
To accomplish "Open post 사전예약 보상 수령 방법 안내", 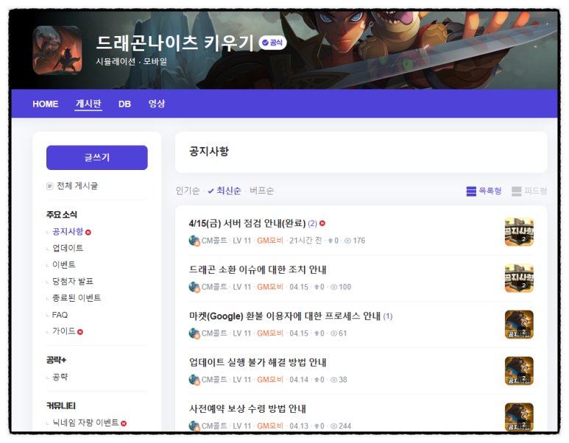I will (247, 409).
